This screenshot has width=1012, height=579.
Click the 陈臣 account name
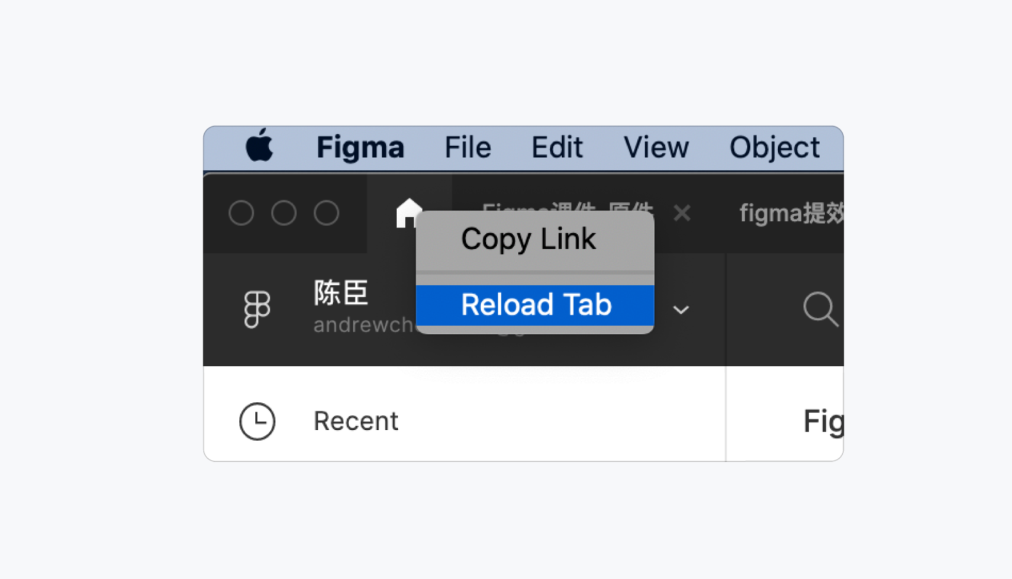tap(341, 293)
